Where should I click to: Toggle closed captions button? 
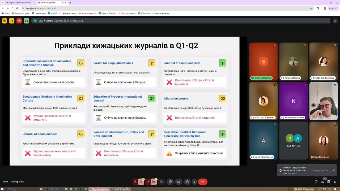(179, 182)
